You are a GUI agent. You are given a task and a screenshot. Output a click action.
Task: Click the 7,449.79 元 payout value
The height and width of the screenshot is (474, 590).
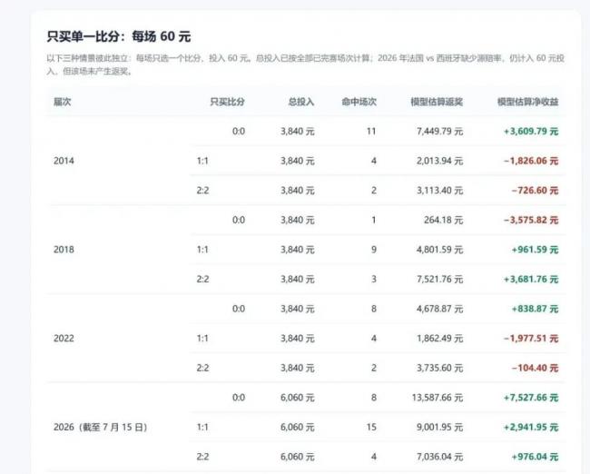(x=439, y=132)
